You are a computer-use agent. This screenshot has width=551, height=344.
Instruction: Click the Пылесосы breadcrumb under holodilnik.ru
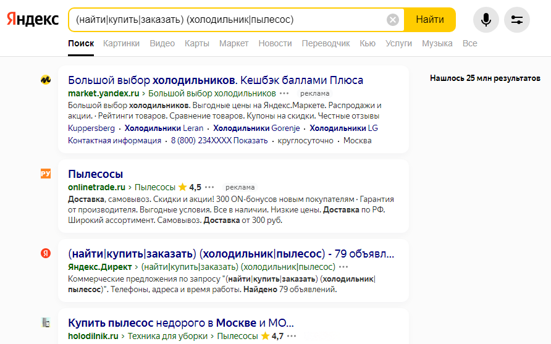[x=238, y=336]
